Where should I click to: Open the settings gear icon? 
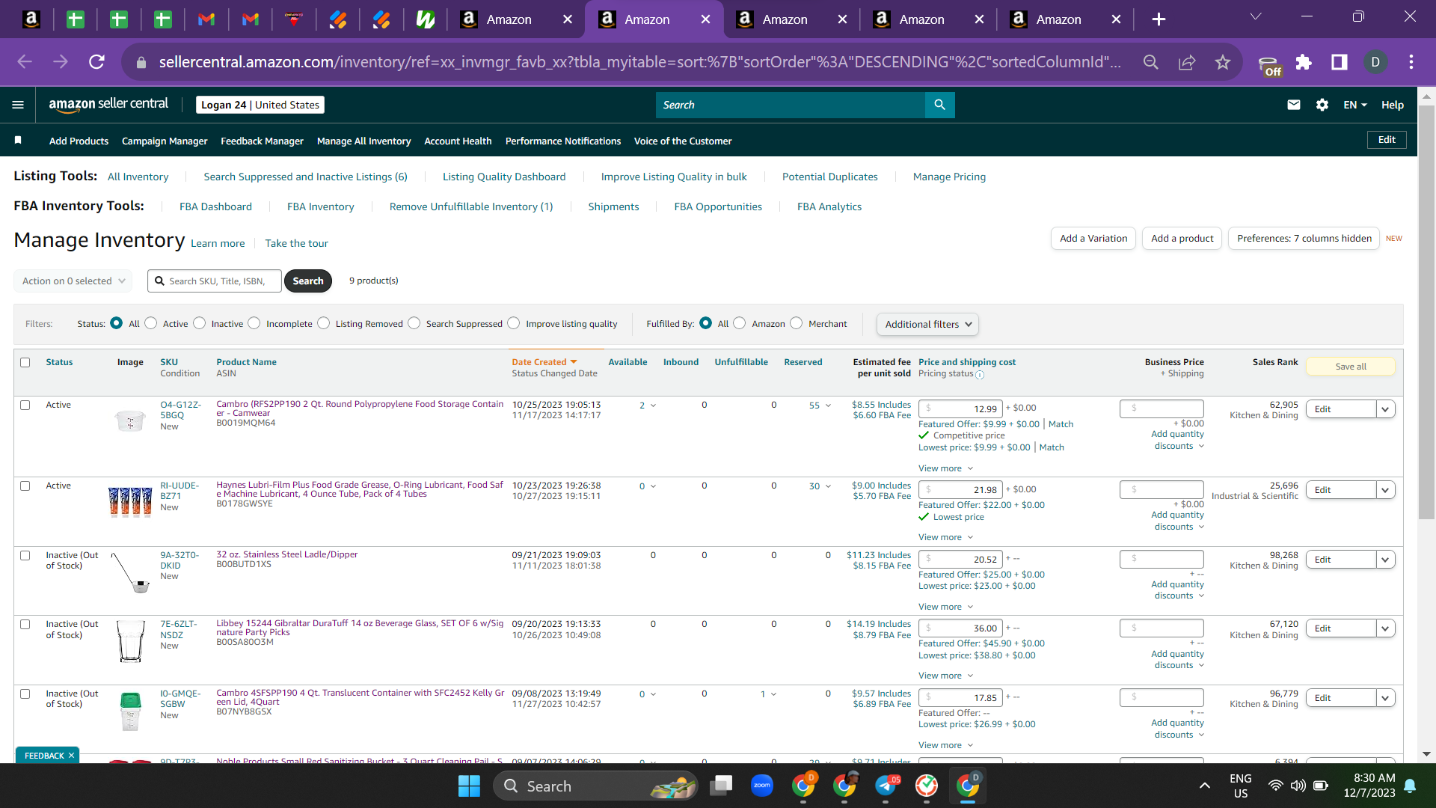click(1322, 105)
